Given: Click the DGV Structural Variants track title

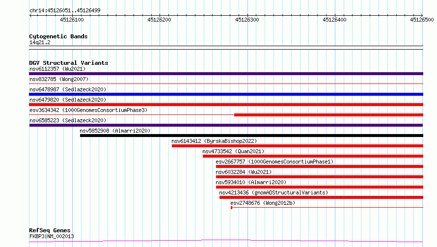Looking at the screenshot, I should click(x=69, y=63).
